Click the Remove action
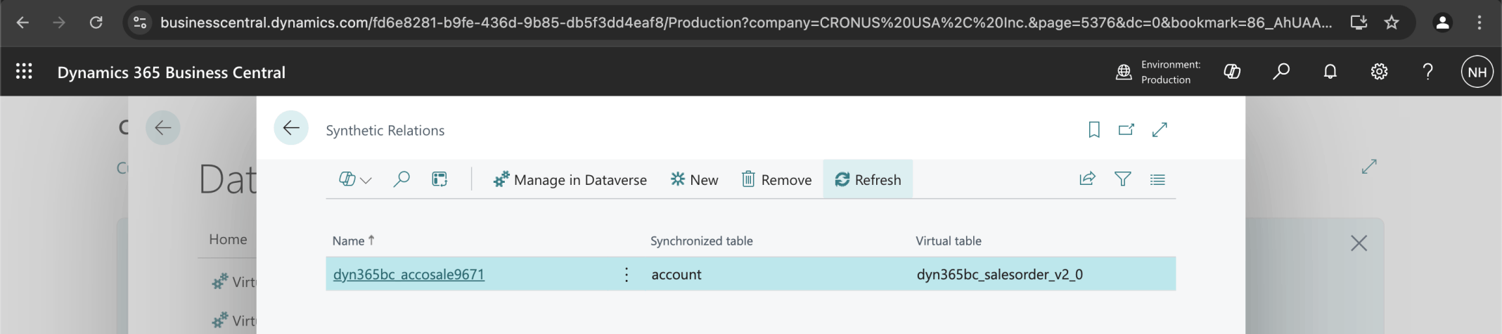This screenshot has width=1502, height=334. coord(776,179)
